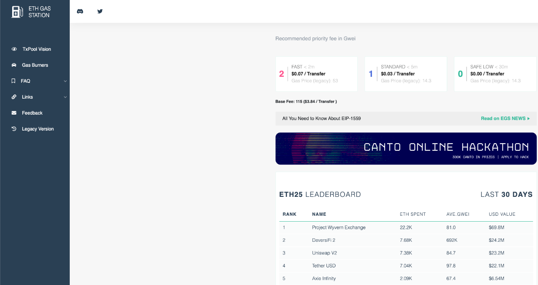
Task: Click the Base Fee: 115 text
Action: click(x=306, y=102)
